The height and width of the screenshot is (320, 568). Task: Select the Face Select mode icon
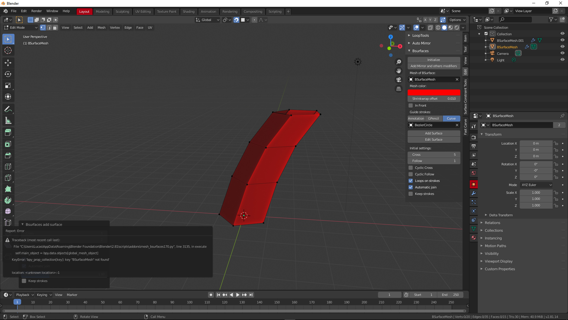55,27
